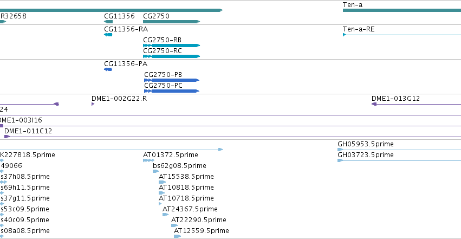The width and height of the screenshot is (461, 239).
Task: Click the GH05953.5prime EST label
Action: click(x=366, y=144)
